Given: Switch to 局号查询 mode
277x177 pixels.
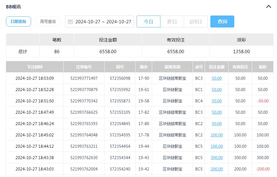Looking at the screenshot, I should pos(48,21).
